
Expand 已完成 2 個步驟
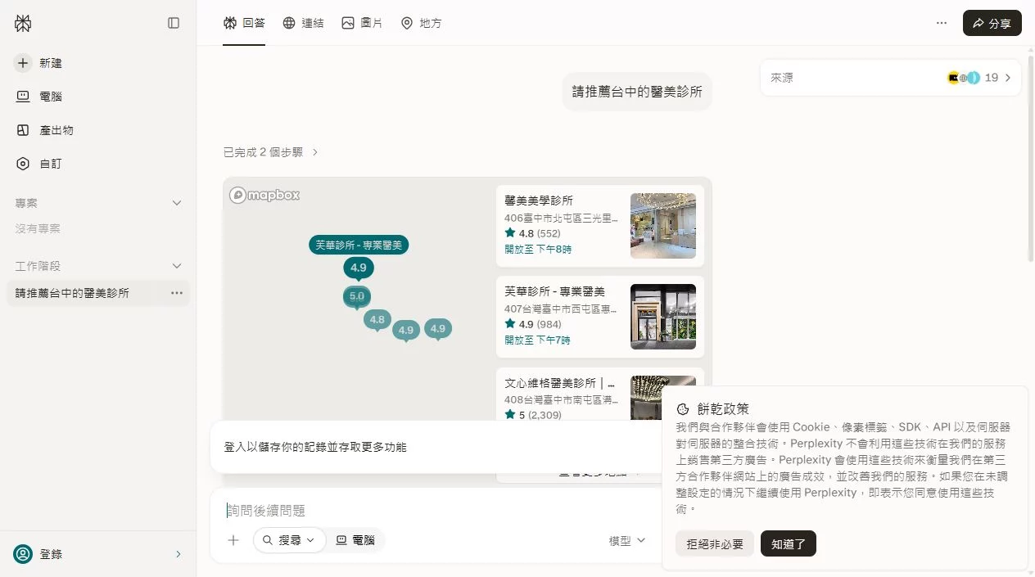pos(271,152)
